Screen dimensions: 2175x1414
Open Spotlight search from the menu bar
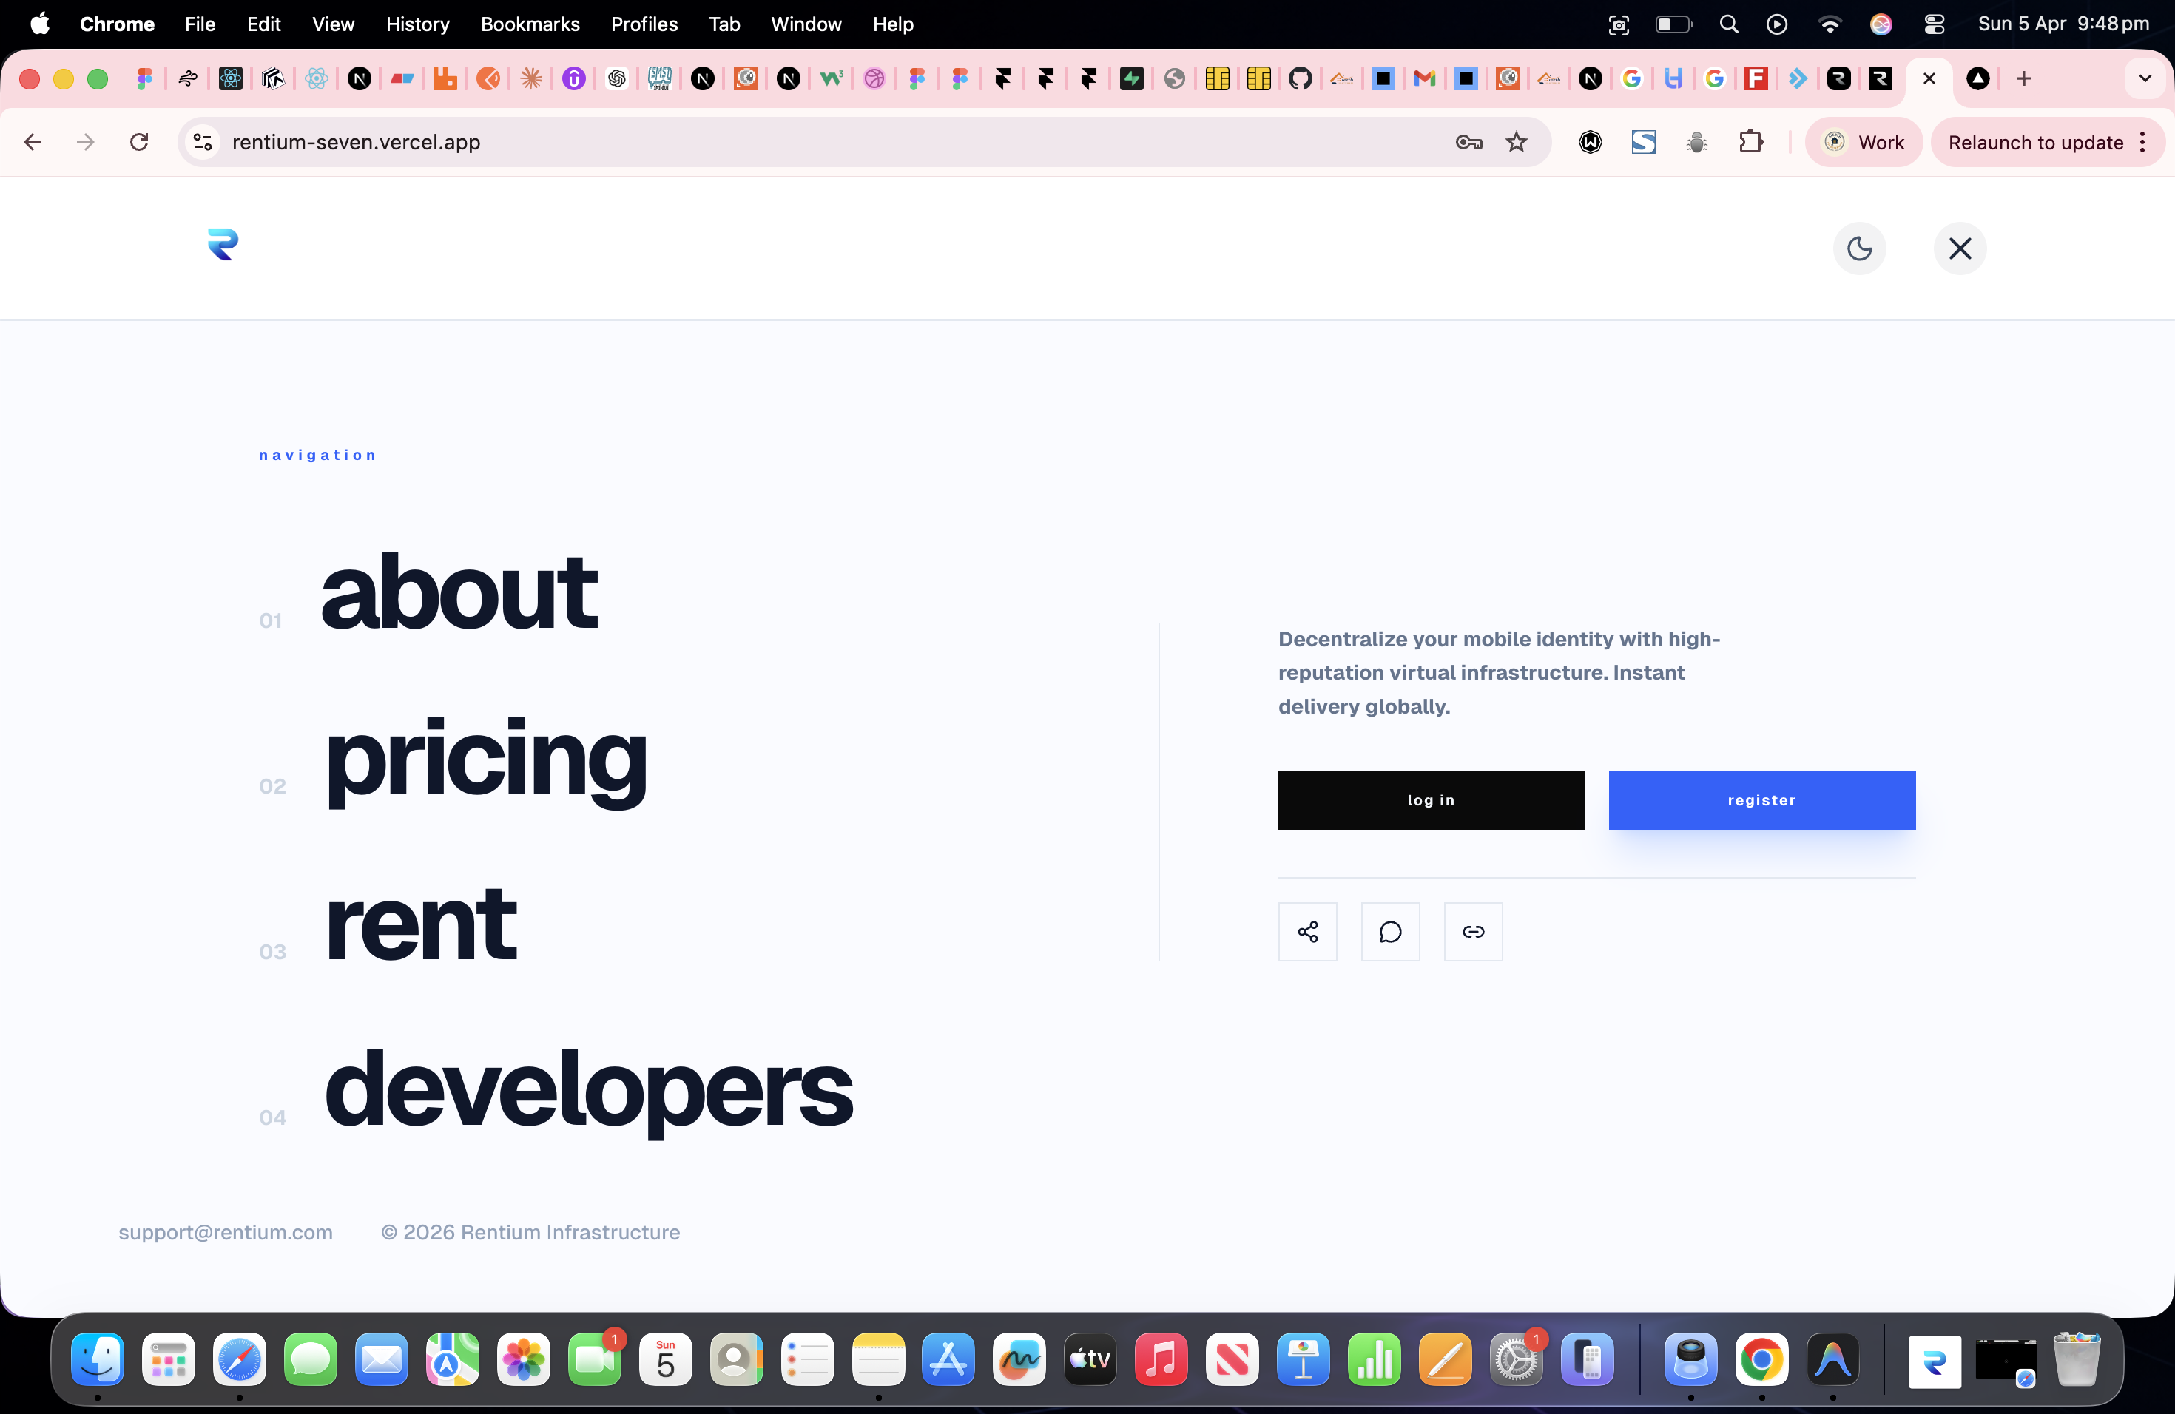coord(1728,24)
